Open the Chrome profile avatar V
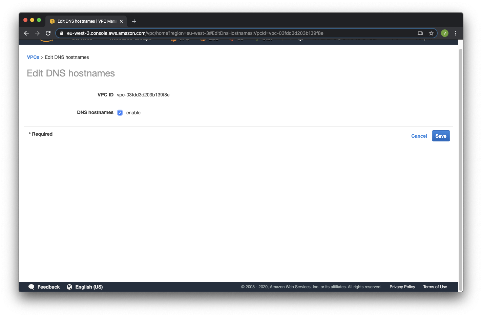Screen dimensions: 482x317 445,33
